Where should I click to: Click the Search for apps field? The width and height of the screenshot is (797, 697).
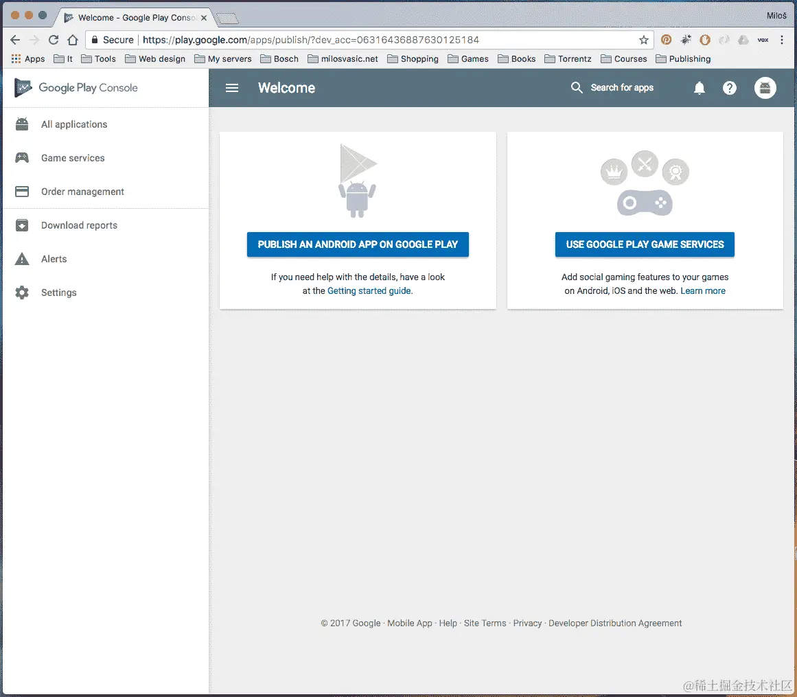point(622,87)
